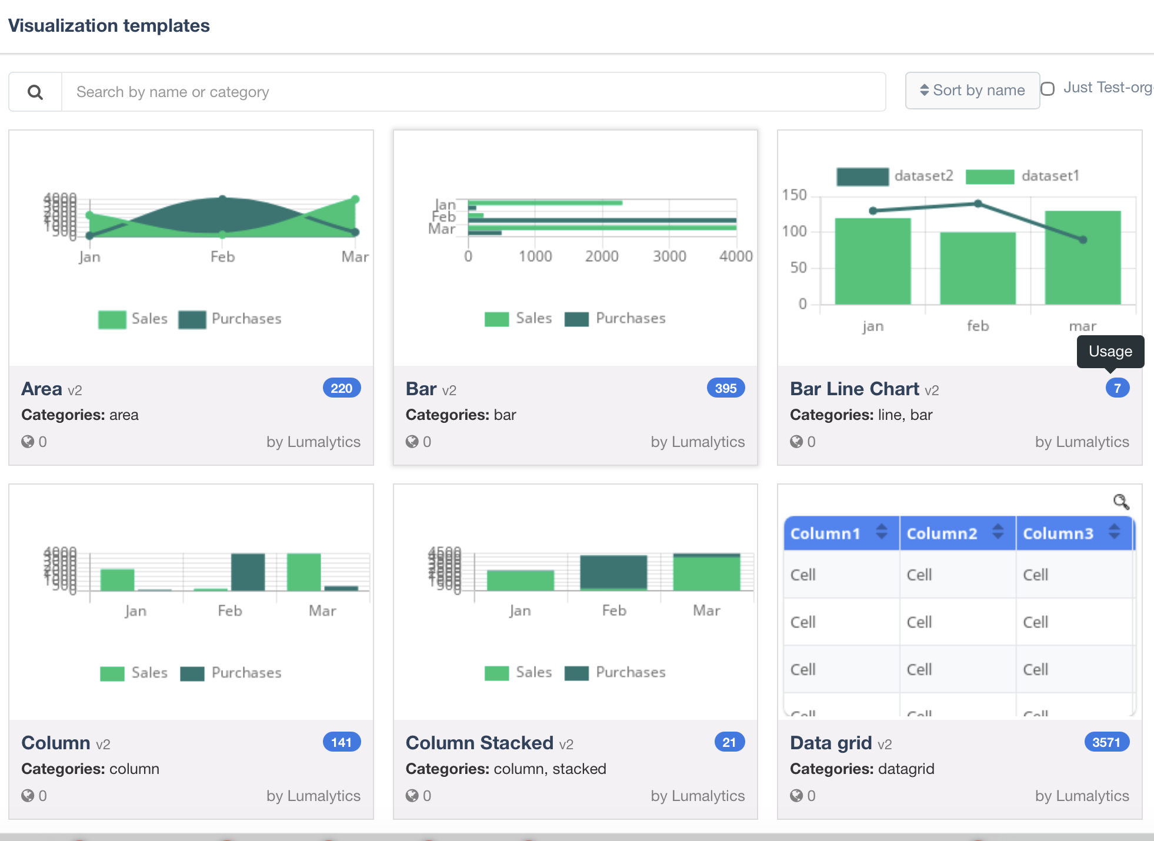Image resolution: width=1154 pixels, height=841 pixels.
Task: Click the search magnifier icon
Action: pyautogui.click(x=35, y=92)
